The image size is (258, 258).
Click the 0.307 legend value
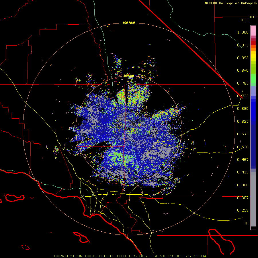click(243, 198)
